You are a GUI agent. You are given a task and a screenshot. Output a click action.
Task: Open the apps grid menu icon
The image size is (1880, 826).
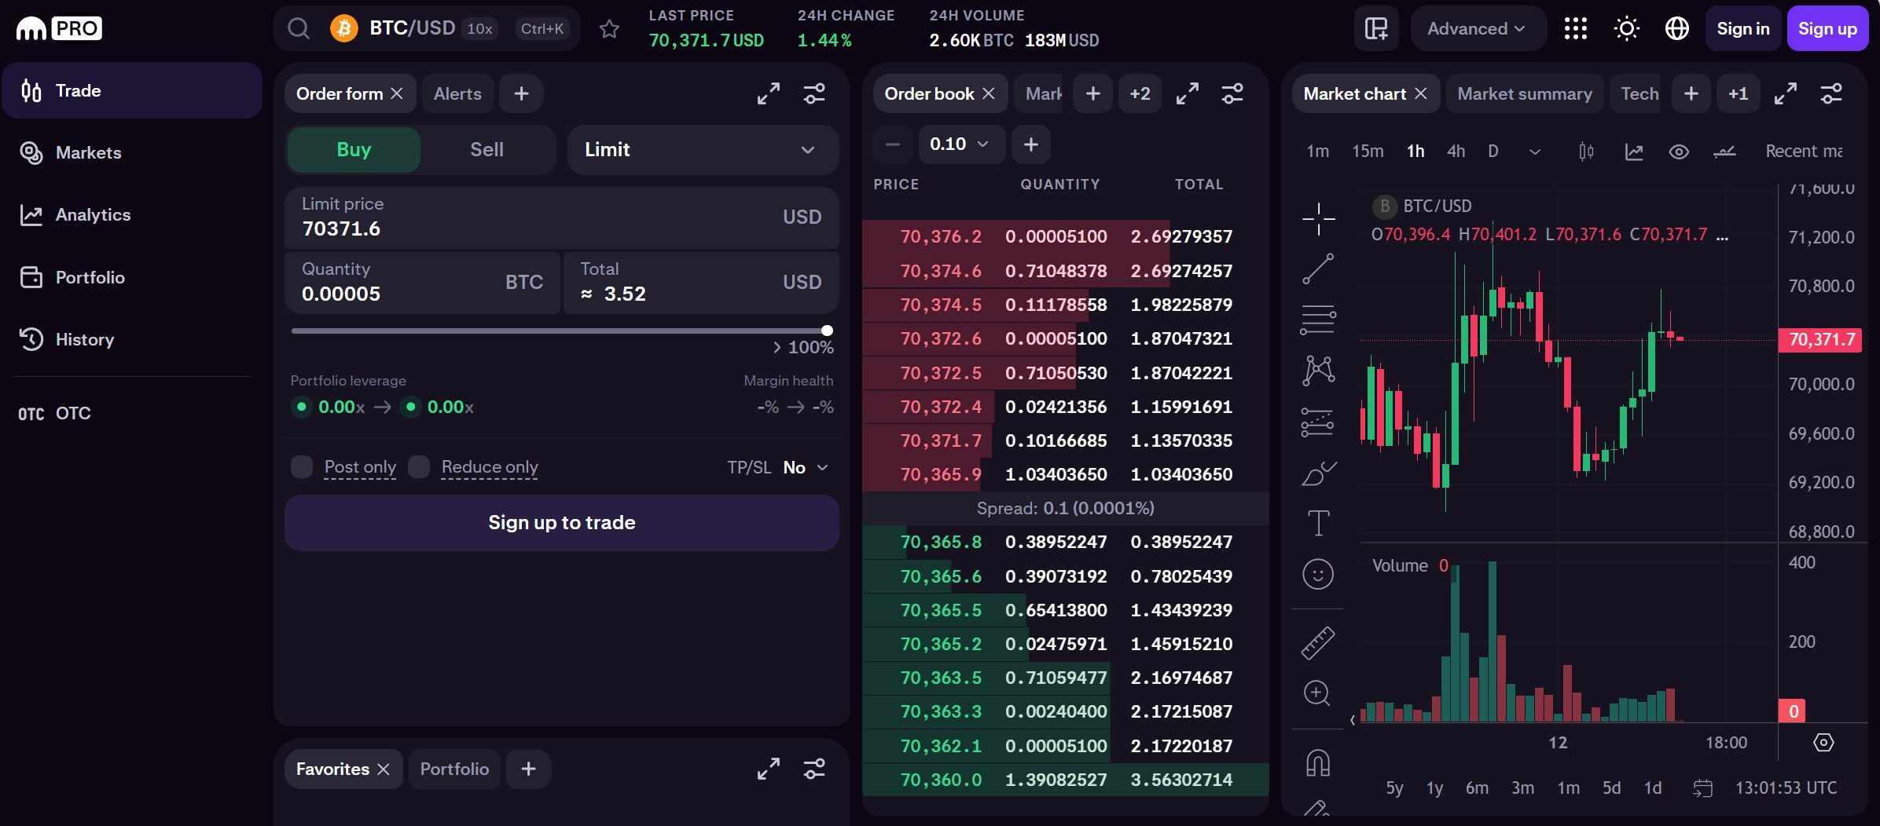[x=1575, y=29]
